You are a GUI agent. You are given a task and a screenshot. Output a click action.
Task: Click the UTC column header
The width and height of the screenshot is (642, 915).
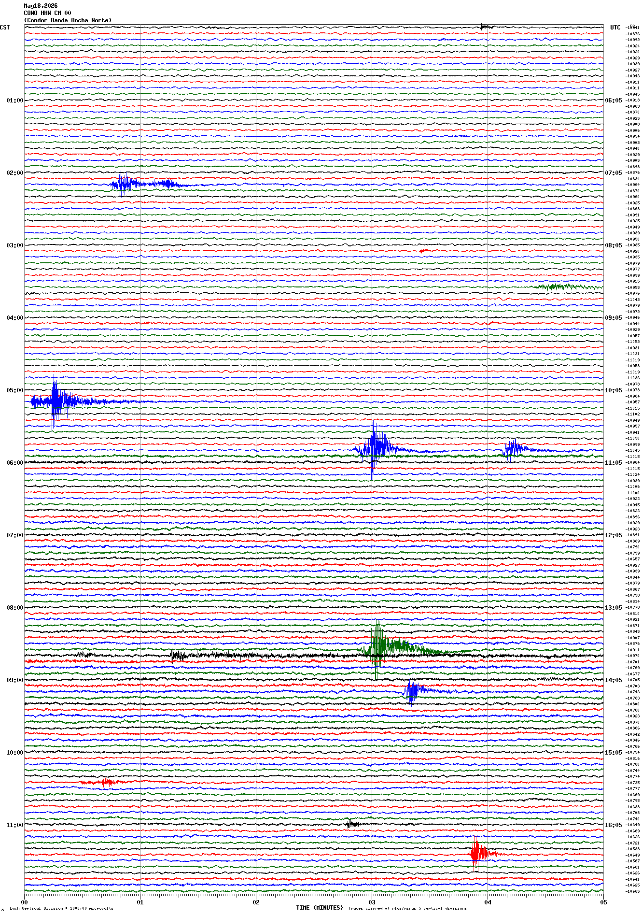click(x=615, y=28)
